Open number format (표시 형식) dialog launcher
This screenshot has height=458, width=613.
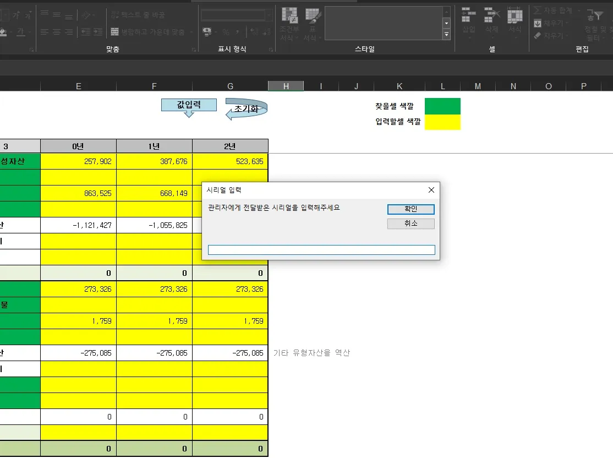(271, 50)
